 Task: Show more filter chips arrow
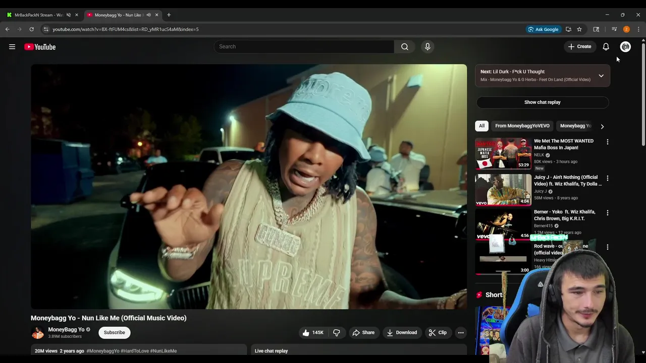[602, 127]
